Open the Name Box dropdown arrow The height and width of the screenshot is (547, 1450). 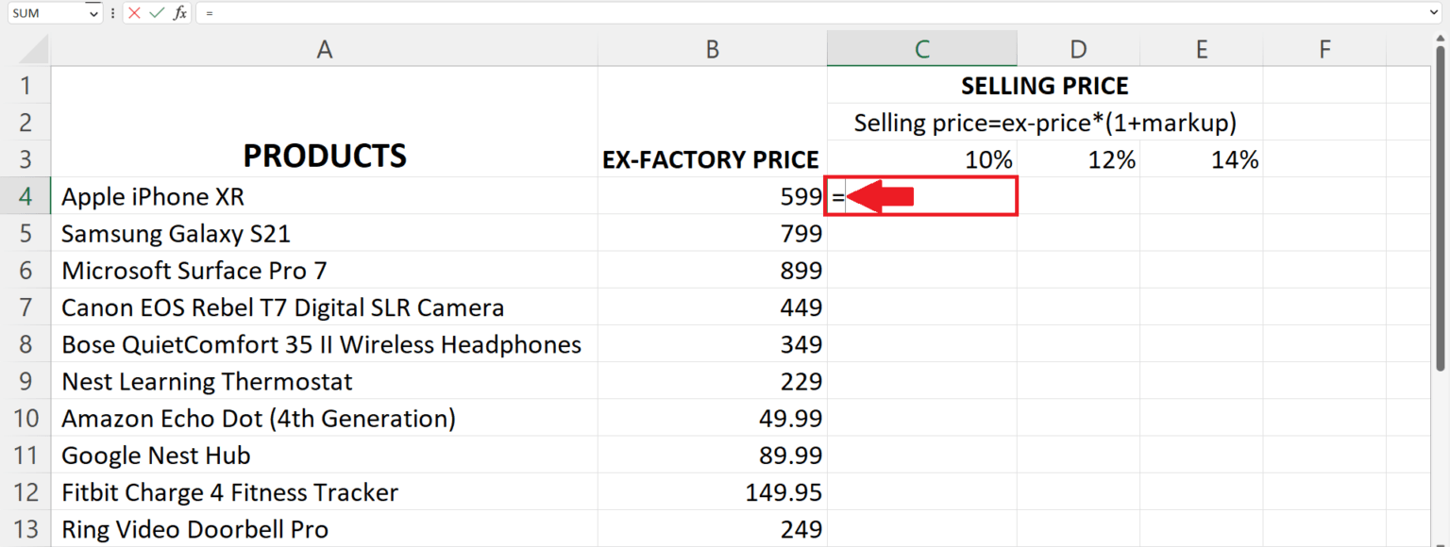(x=92, y=13)
